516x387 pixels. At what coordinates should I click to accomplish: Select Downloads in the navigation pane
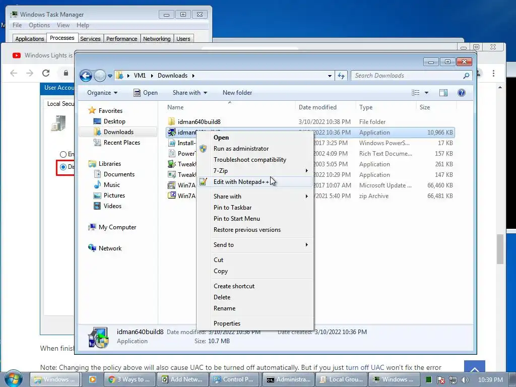(118, 132)
